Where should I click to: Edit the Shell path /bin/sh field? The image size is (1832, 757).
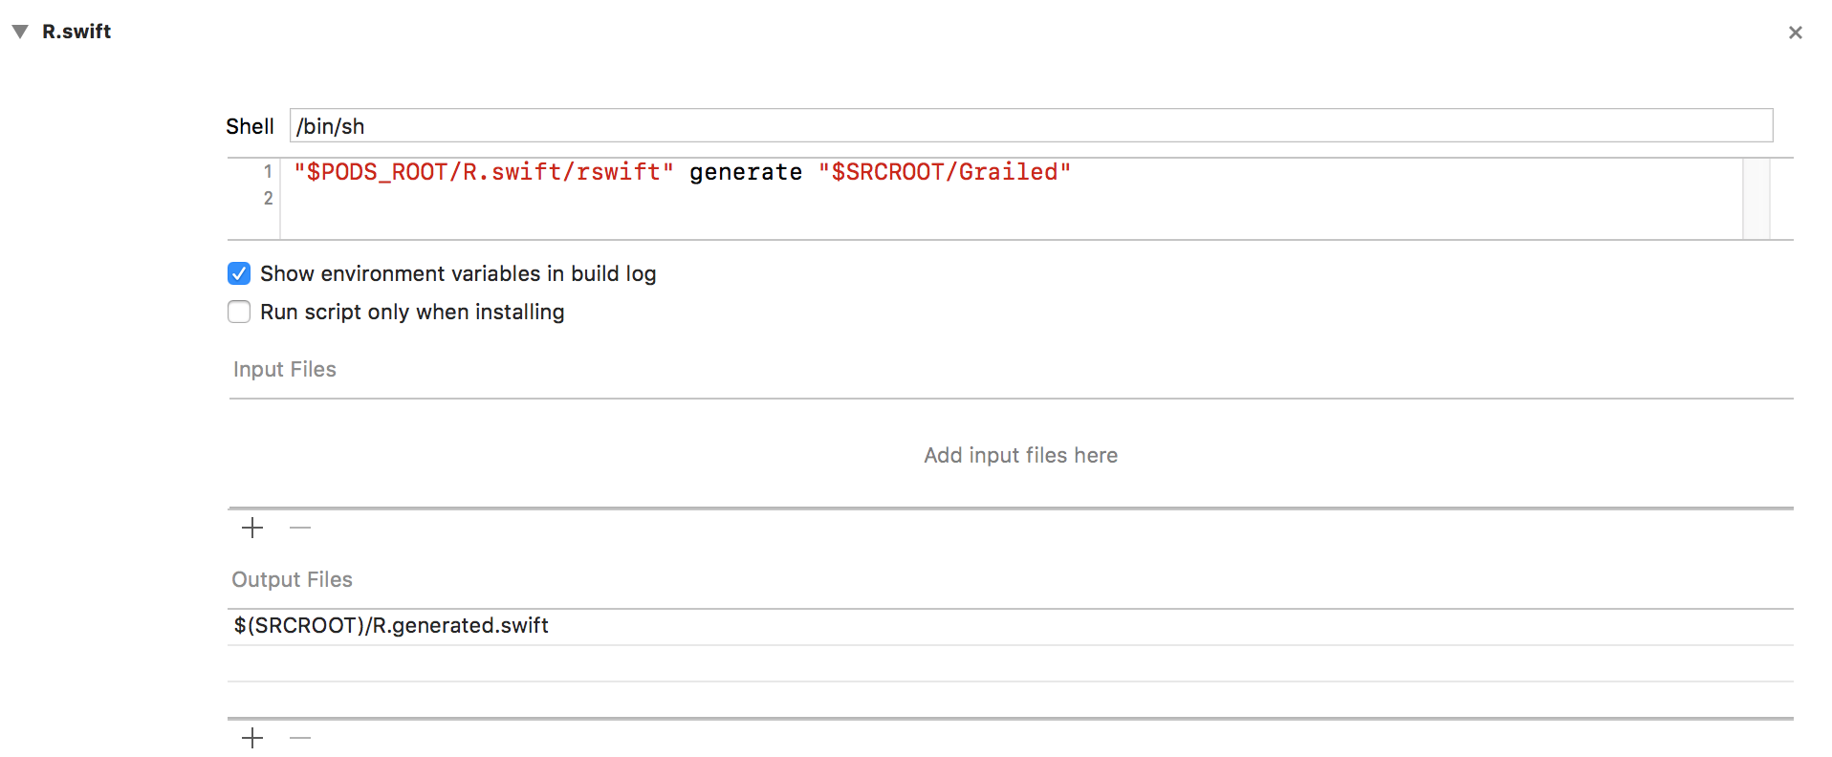point(1031,126)
